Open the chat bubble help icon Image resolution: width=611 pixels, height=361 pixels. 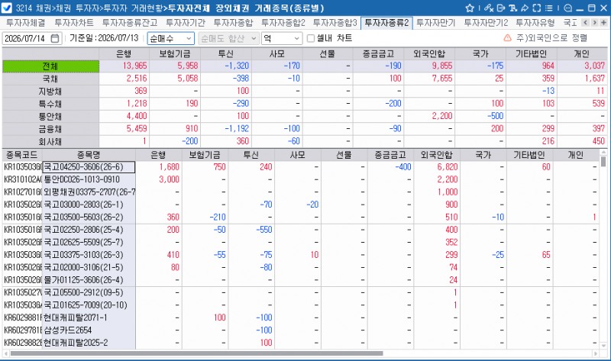point(567,8)
